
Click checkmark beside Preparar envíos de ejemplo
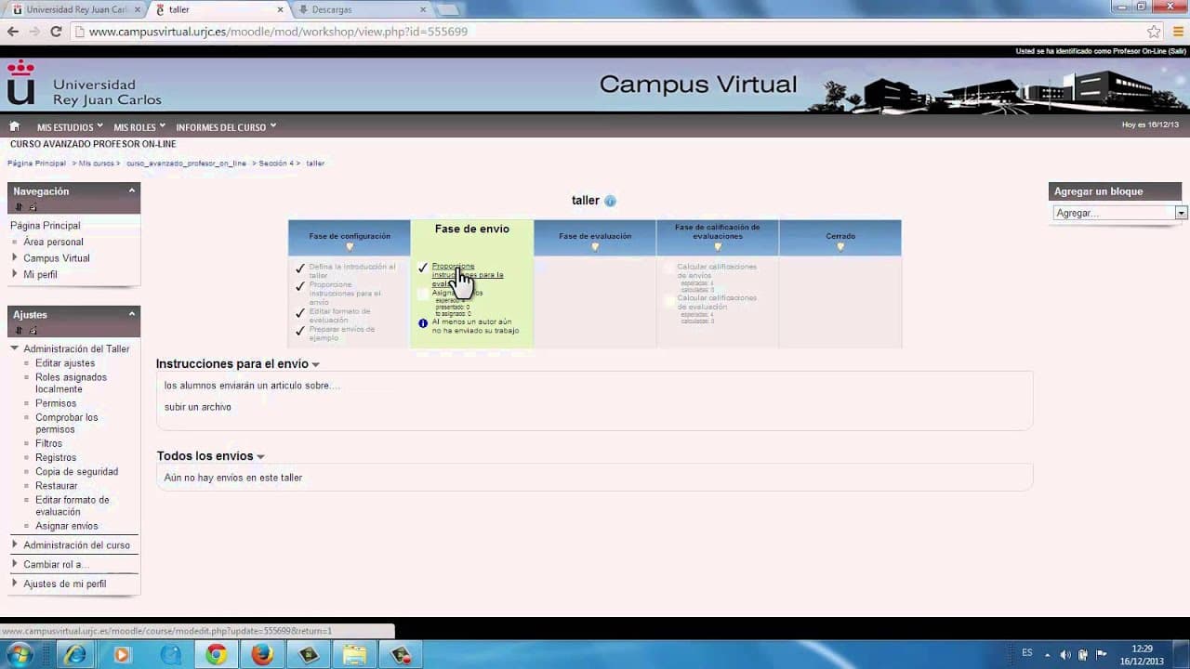[x=299, y=331]
